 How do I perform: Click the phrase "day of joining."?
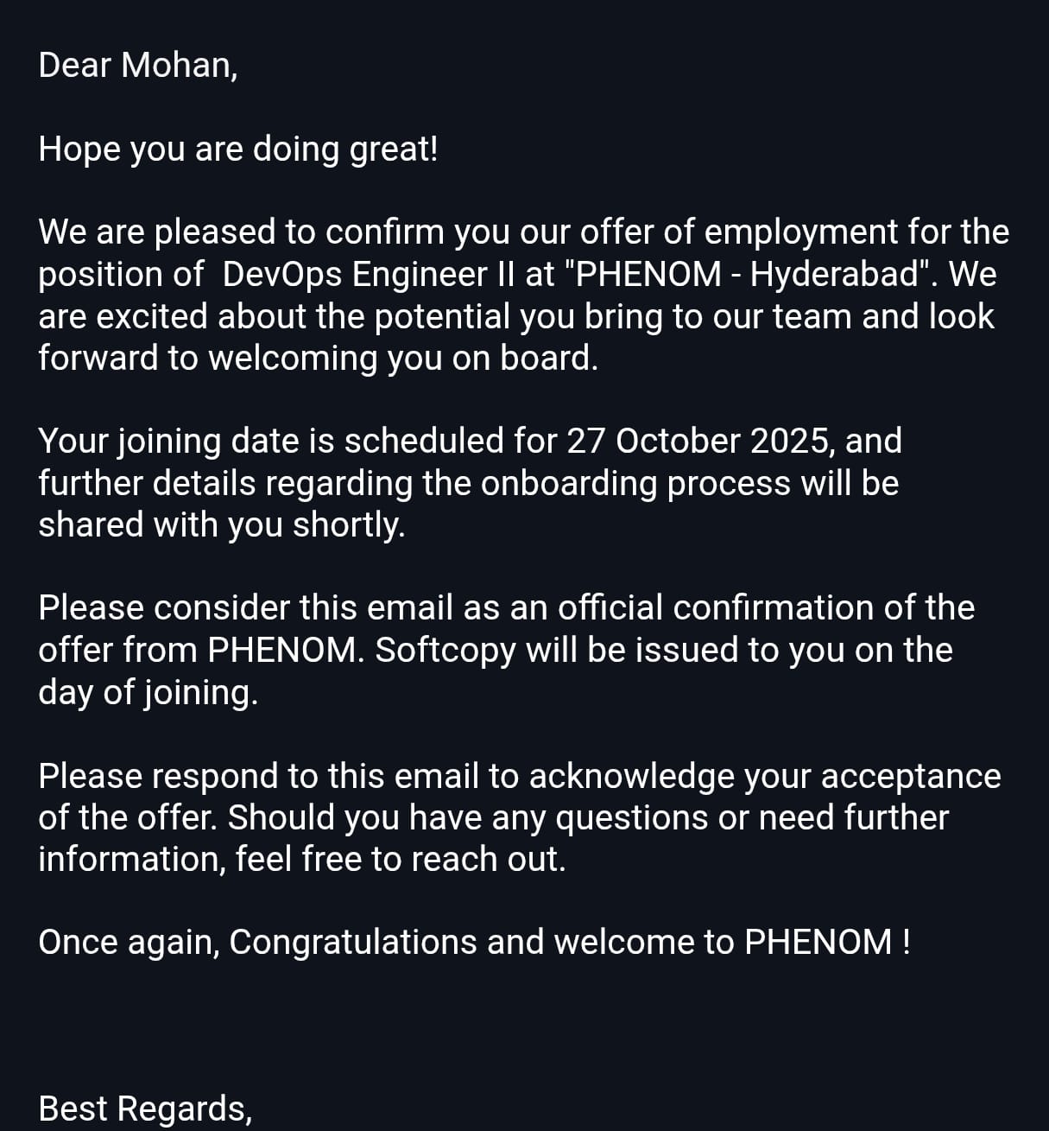point(148,692)
